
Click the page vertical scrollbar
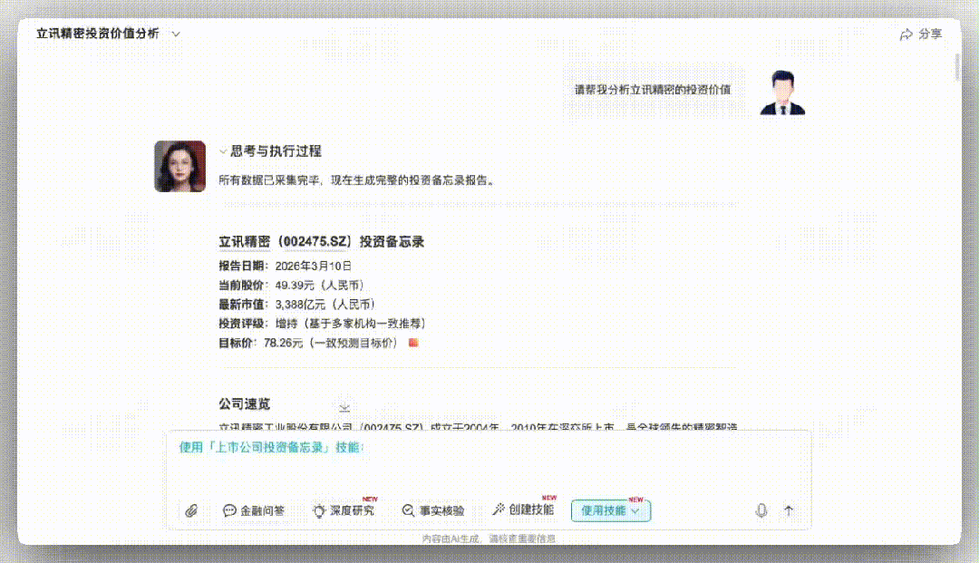point(957,67)
